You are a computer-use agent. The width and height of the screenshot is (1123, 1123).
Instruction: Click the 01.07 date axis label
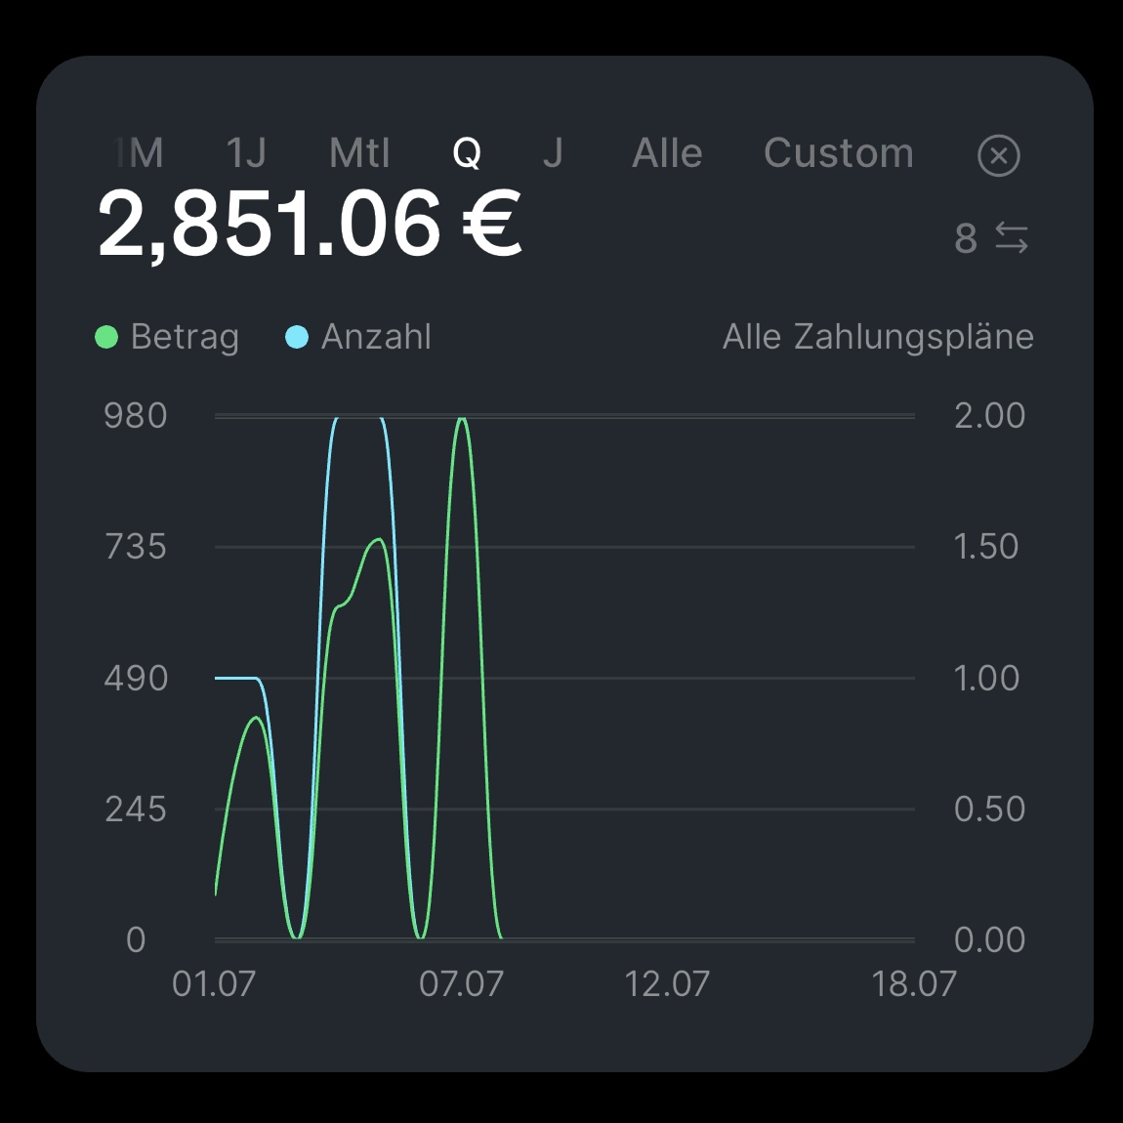tap(214, 984)
